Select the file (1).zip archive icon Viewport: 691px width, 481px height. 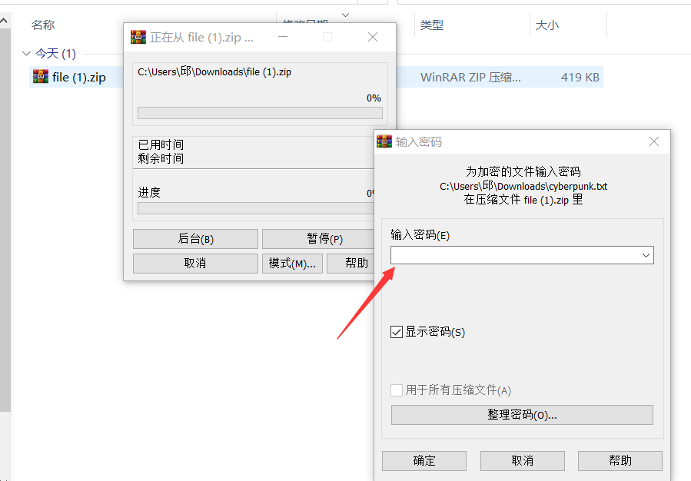click(x=41, y=77)
